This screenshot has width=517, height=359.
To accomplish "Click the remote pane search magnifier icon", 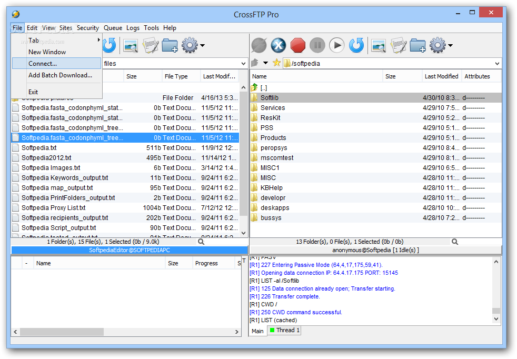I will (455, 242).
